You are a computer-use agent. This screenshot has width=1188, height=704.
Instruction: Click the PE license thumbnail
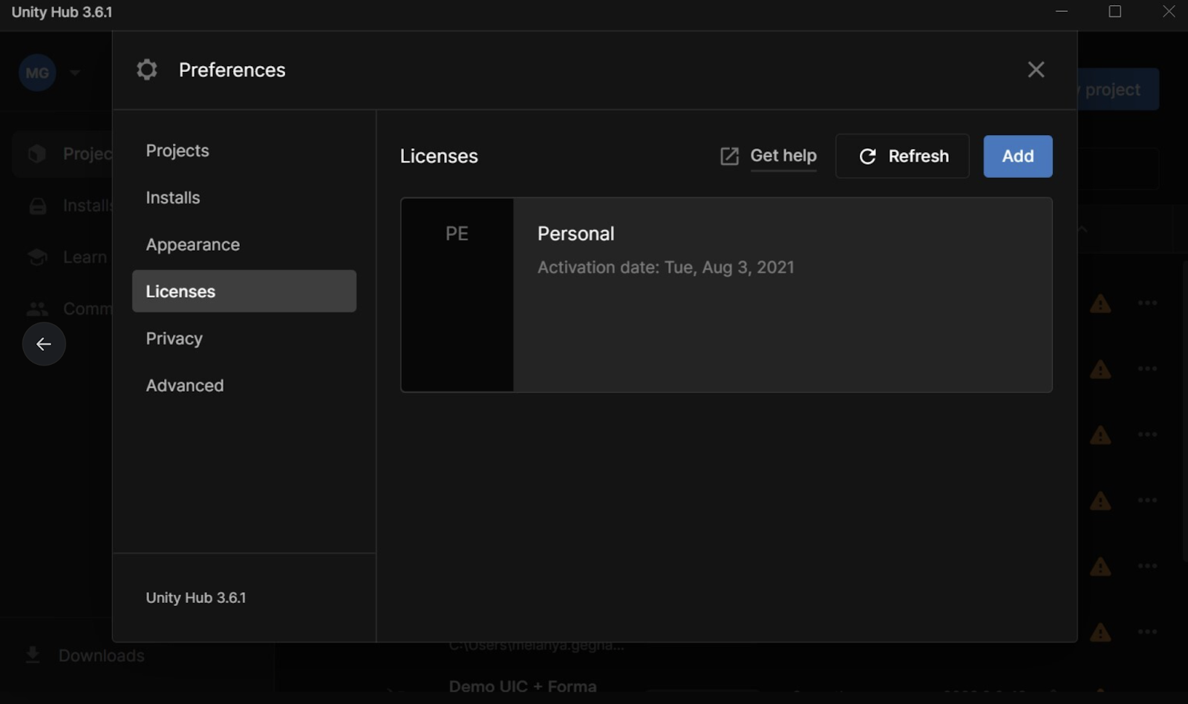[457, 295]
